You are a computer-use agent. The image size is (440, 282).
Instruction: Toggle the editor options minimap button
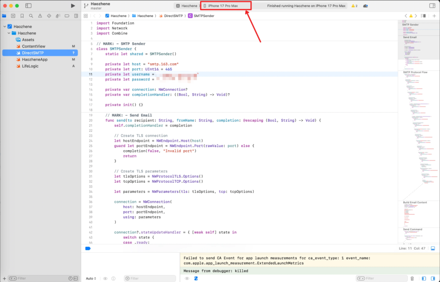tap(423, 16)
